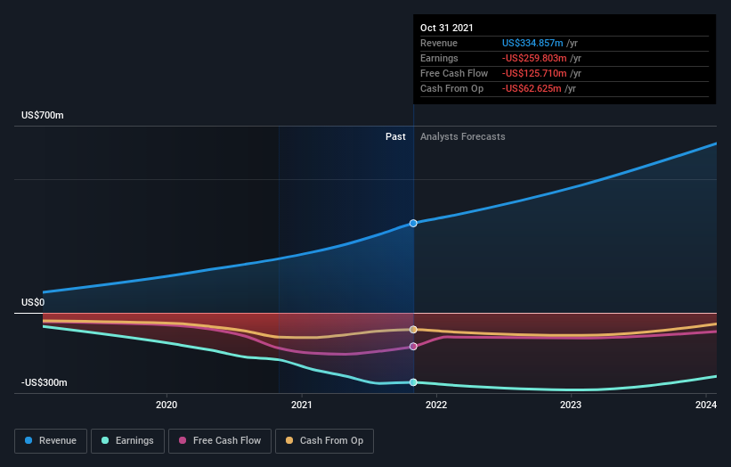The width and height of the screenshot is (731, 467).
Task: Click the Oct 31 2021 tooltip date
Action: coord(447,28)
